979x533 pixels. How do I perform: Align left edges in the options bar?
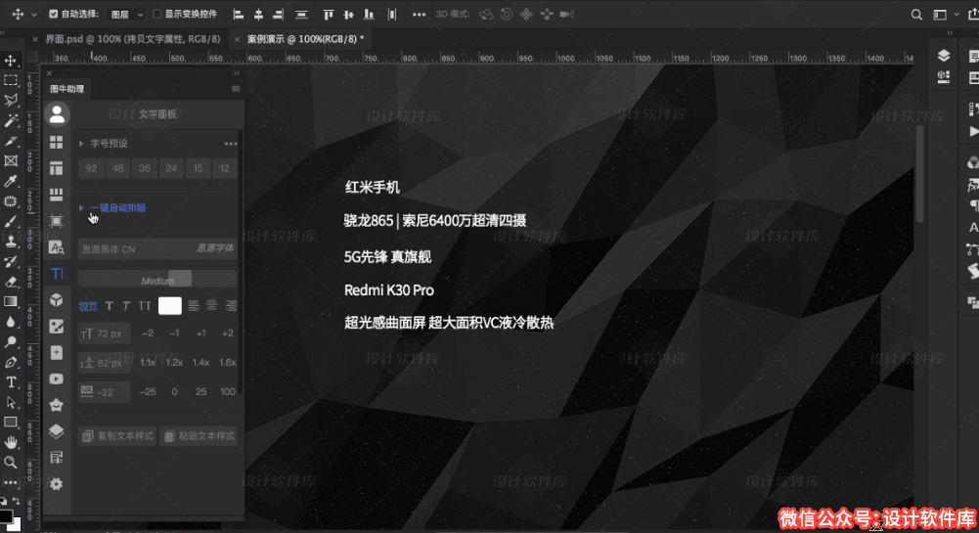[x=238, y=15]
